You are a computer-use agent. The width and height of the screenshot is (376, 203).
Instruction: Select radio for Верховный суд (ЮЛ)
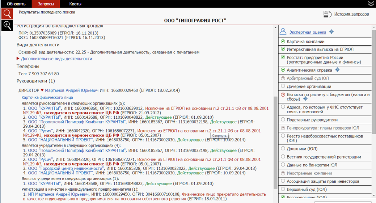click(x=283, y=189)
